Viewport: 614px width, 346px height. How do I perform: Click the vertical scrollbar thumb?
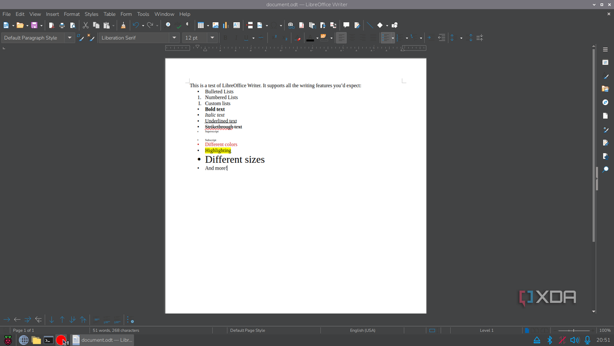[x=594, y=145]
